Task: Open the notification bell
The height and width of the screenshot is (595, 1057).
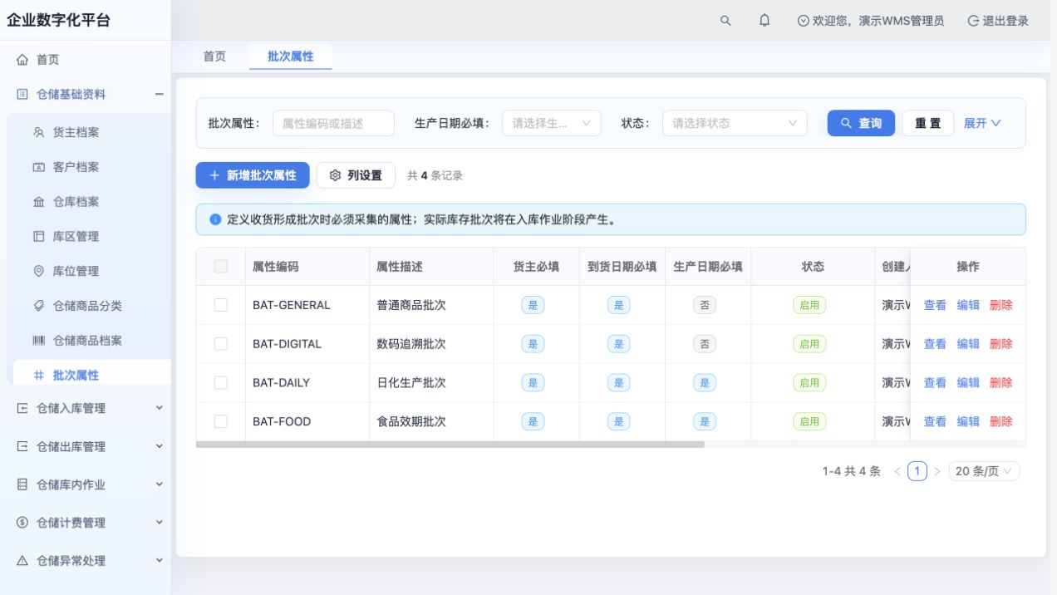Action: tap(764, 21)
